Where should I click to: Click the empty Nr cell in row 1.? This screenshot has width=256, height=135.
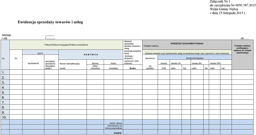pyautogui.click(x=16, y=72)
